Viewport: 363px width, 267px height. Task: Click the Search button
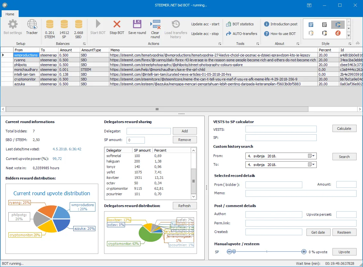[344, 157]
